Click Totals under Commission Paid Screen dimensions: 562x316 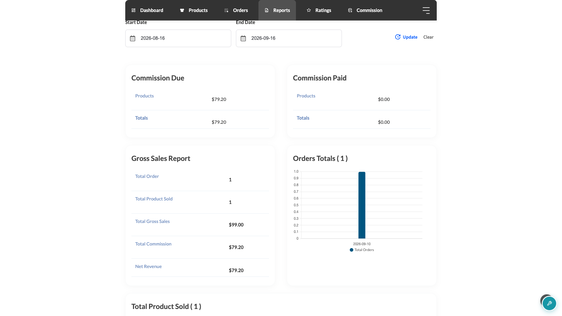(303, 118)
